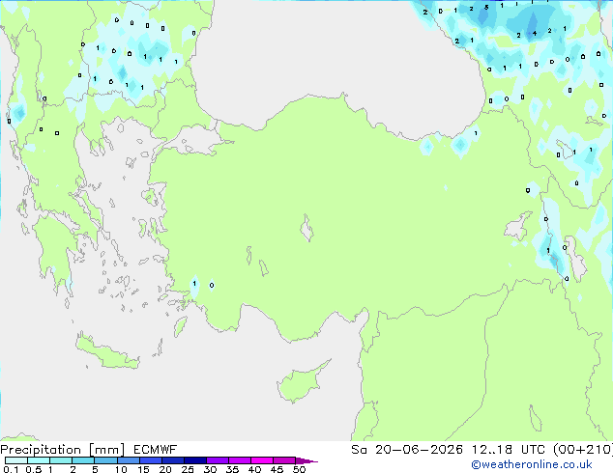The image size is (613, 473).
Task: Select the 10–15 mm legend swatch
Action: pyautogui.click(x=129, y=460)
